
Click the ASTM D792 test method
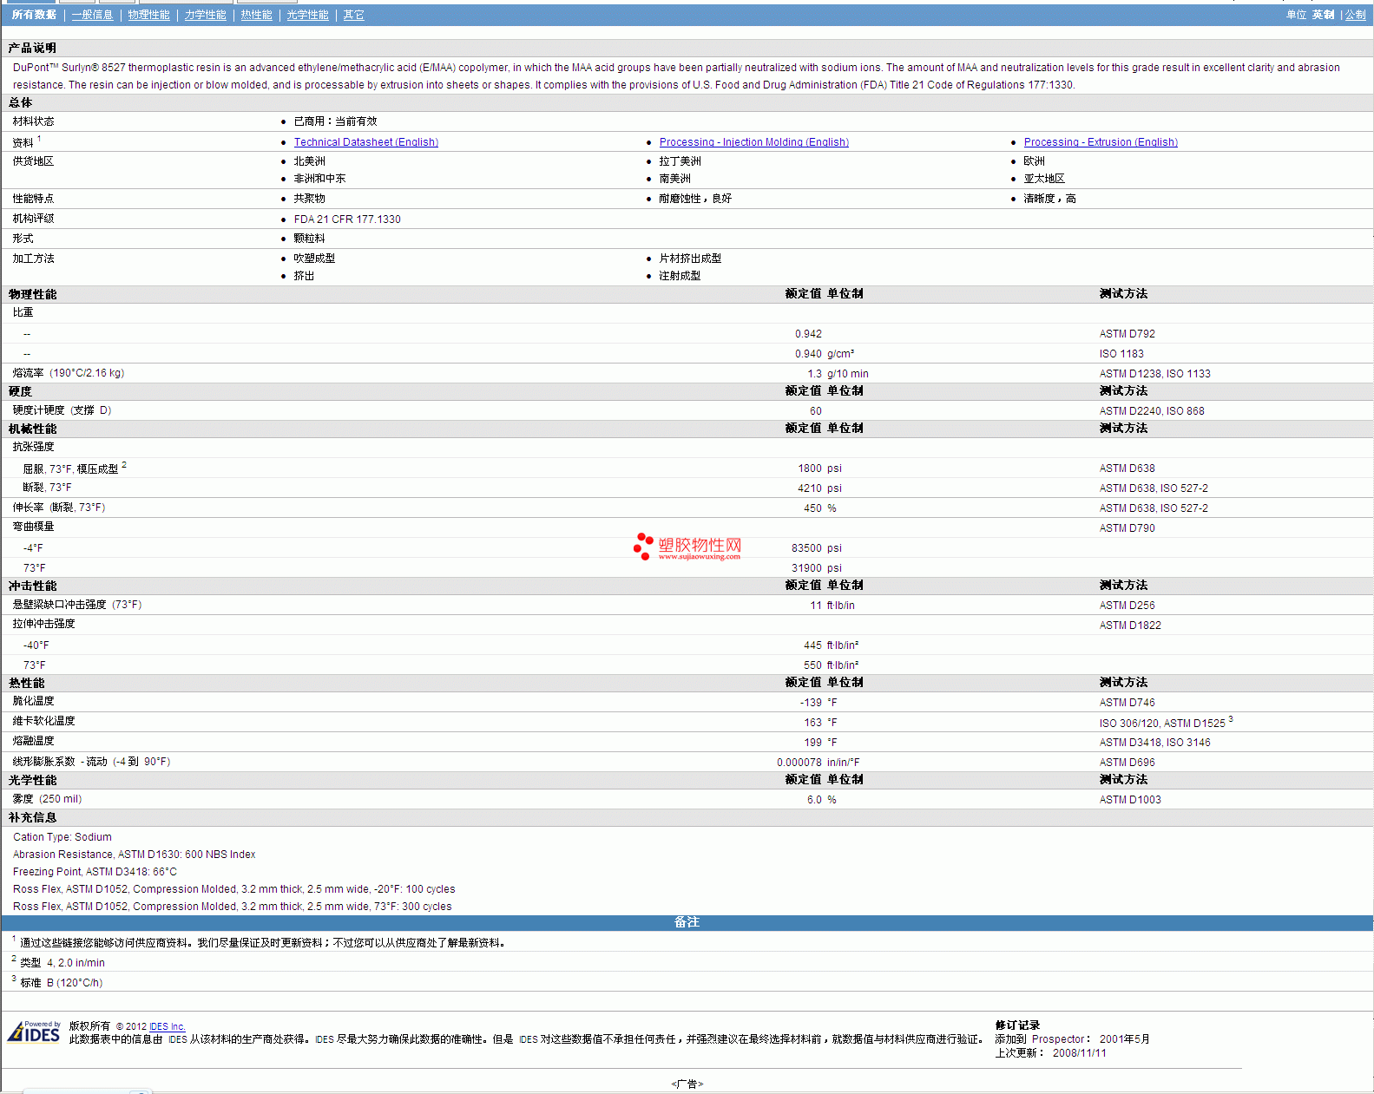tap(1127, 334)
